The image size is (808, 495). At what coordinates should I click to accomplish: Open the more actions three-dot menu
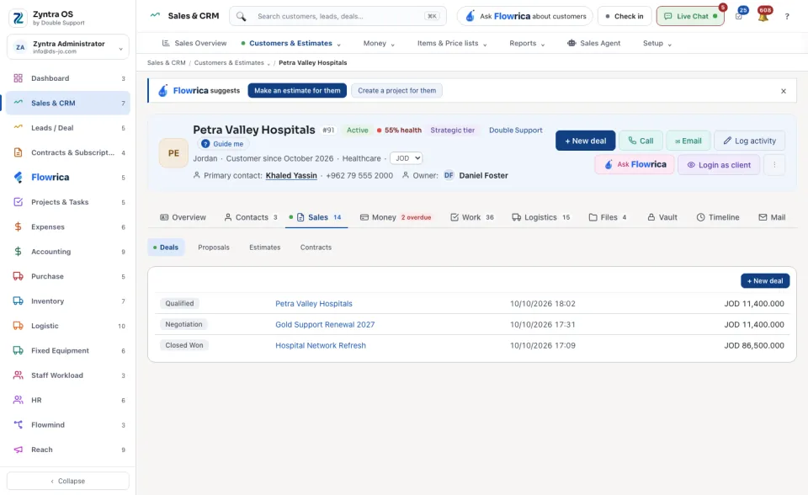tap(774, 165)
